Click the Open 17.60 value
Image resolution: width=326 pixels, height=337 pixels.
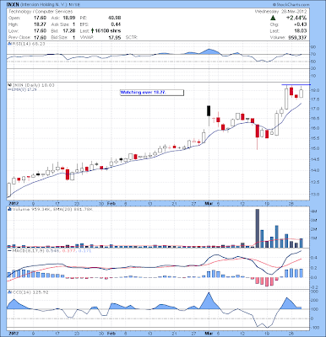click(40, 18)
